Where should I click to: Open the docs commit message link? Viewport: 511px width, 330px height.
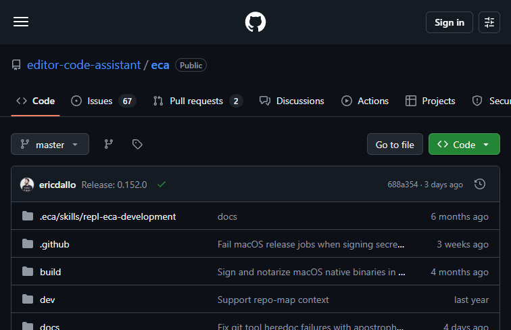click(227, 216)
